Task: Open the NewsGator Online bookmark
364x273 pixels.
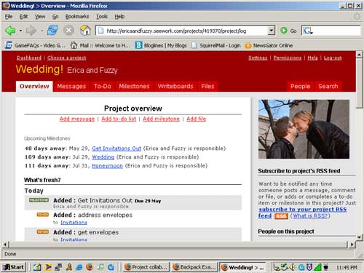Action: coord(269,45)
